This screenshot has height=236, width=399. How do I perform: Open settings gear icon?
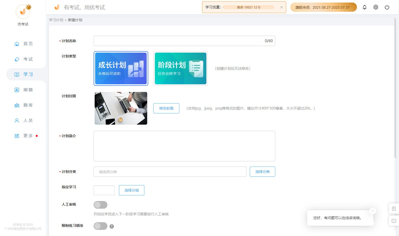click(376, 7)
